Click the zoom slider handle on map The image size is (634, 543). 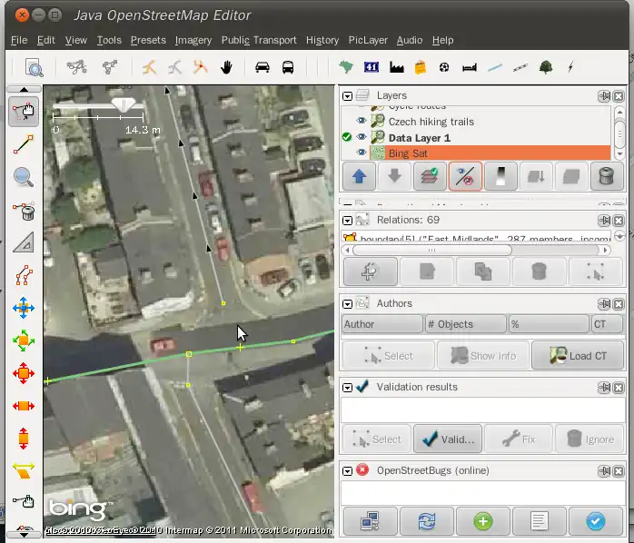click(124, 106)
